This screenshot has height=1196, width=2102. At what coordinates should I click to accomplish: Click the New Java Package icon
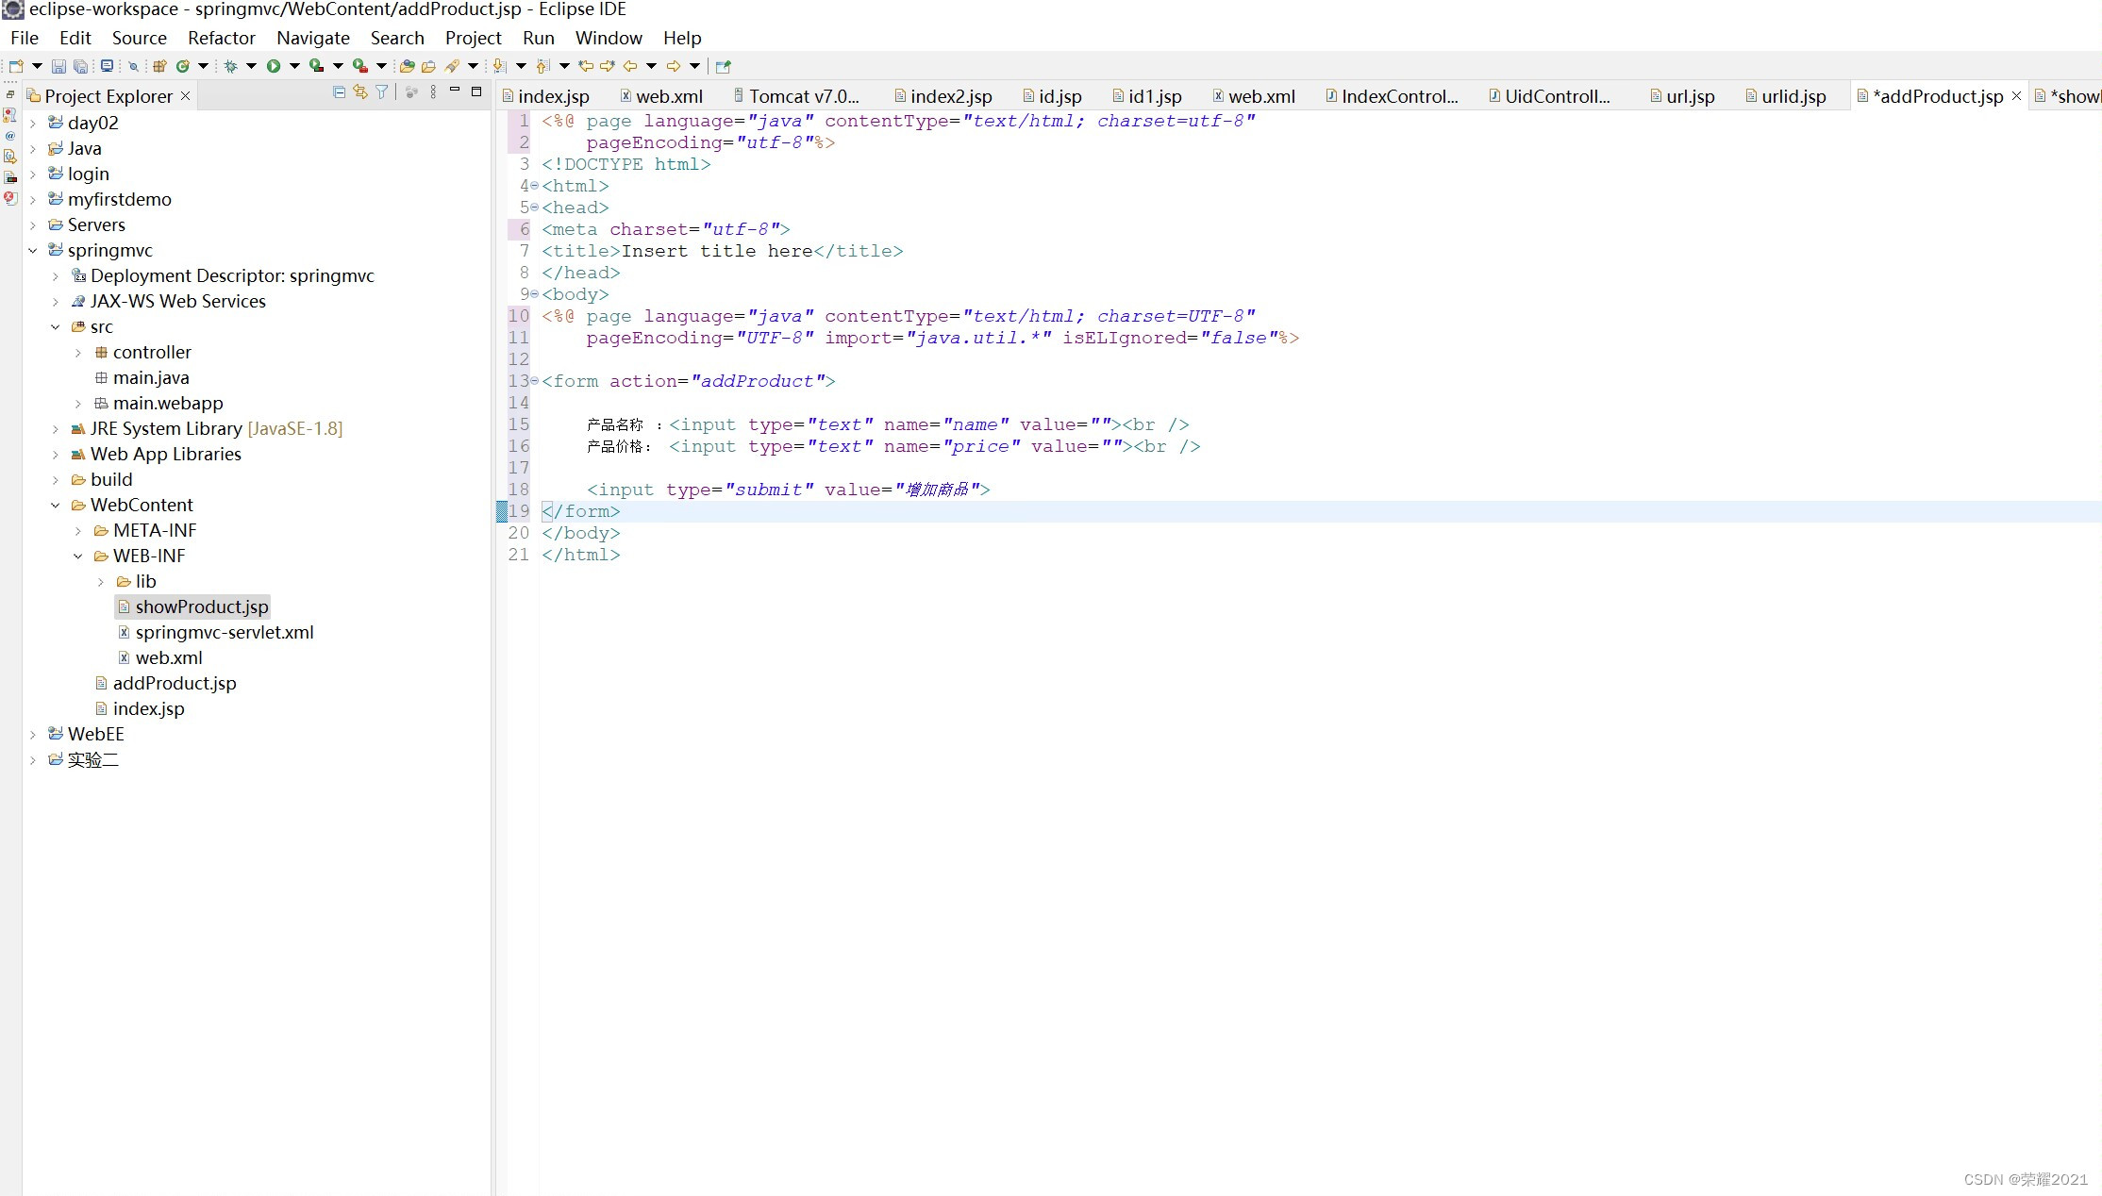coord(159,66)
